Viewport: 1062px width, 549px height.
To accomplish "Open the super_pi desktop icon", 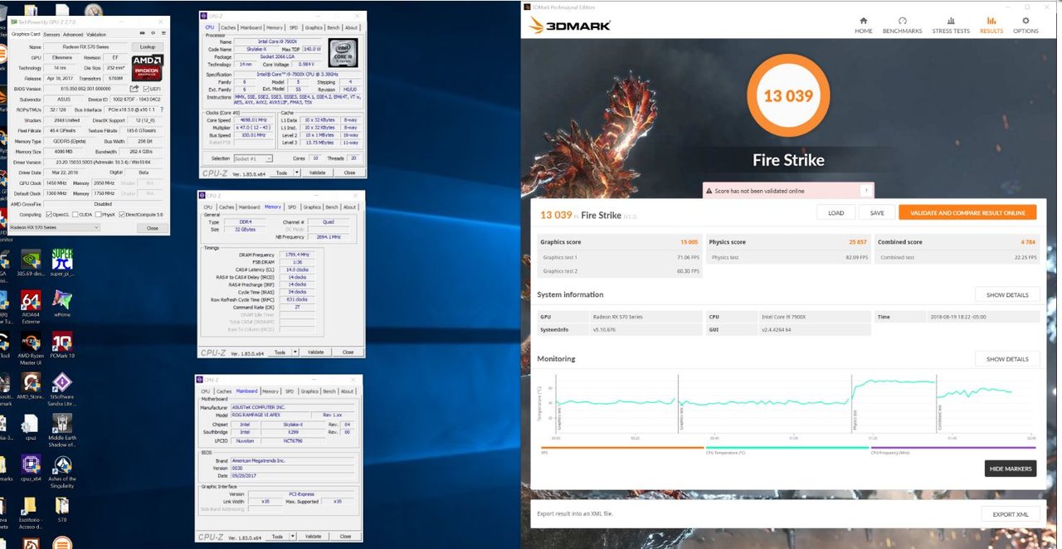I will (x=62, y=262).
